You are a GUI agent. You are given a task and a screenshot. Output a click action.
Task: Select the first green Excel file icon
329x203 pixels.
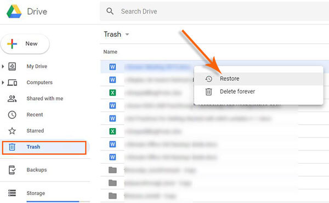coord(112,92)
